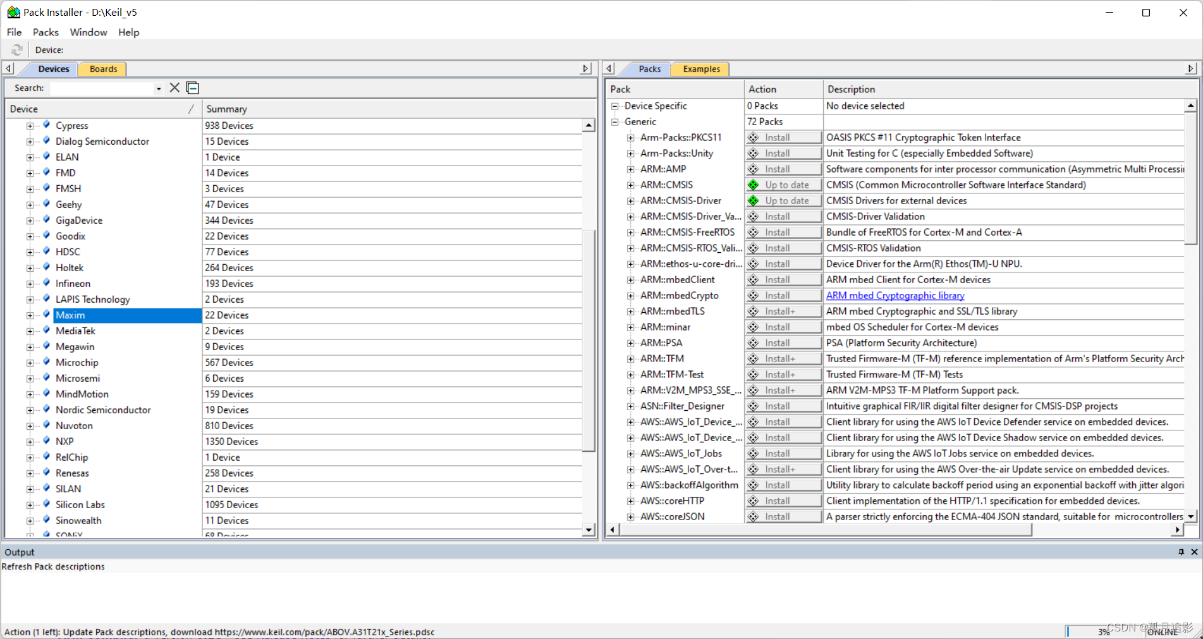
Task: Click the ONLINE status indicator
Action: point(1163,631)
